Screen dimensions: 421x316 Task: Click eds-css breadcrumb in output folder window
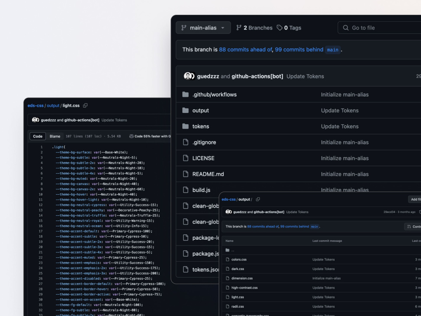229,199
